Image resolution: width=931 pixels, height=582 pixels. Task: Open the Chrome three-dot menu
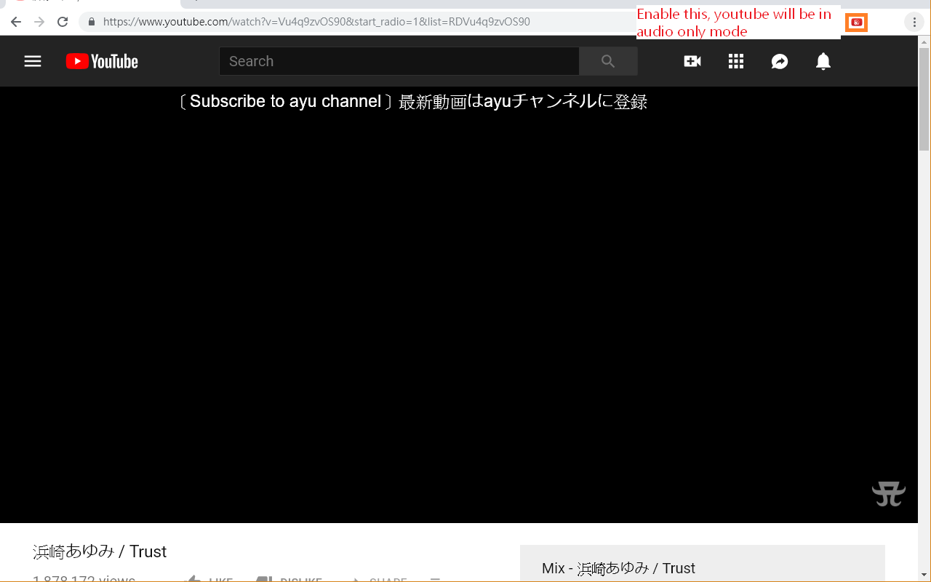coord(914,23)
